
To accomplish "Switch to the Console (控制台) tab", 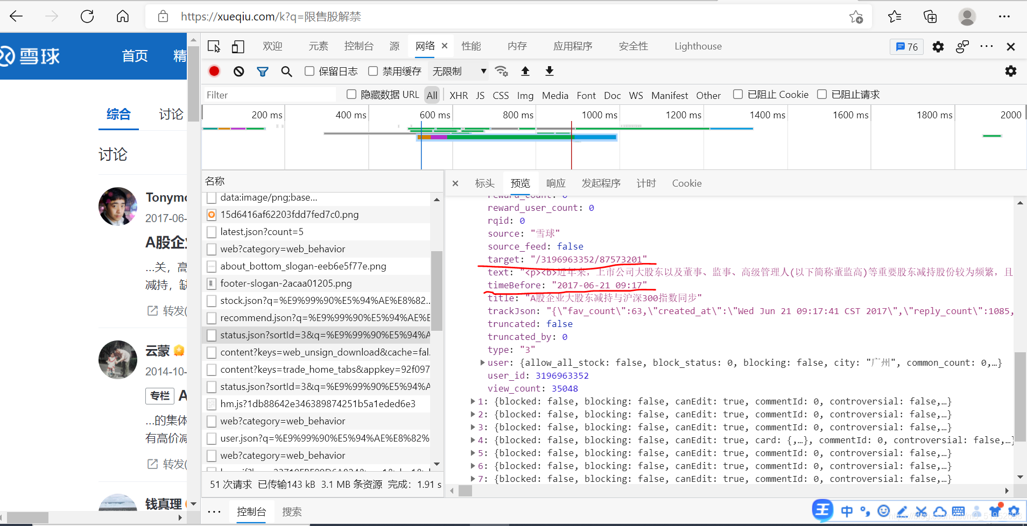I will pos(359,46).
